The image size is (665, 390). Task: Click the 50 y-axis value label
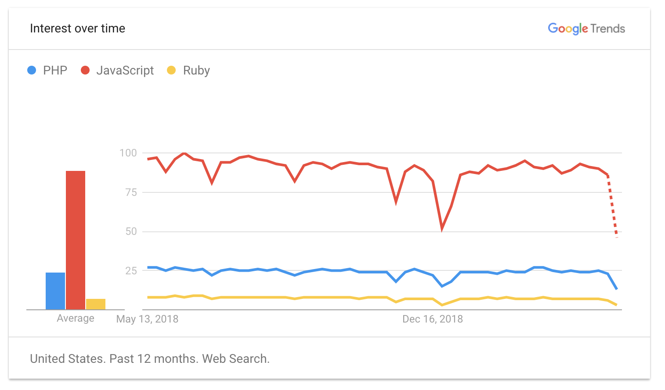(131, 231)
